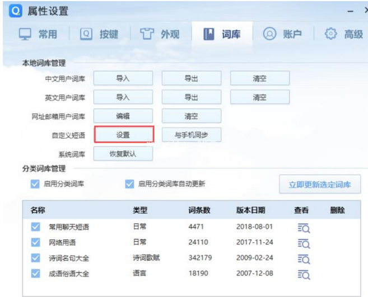Click 设置 button for 自定义短语

tap(123, 135)
